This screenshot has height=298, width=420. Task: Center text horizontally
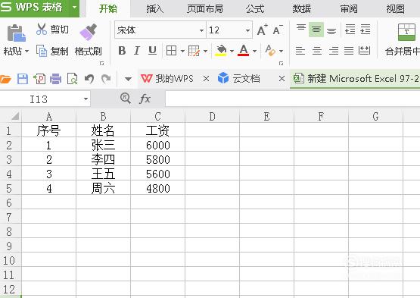pos(317,51)
